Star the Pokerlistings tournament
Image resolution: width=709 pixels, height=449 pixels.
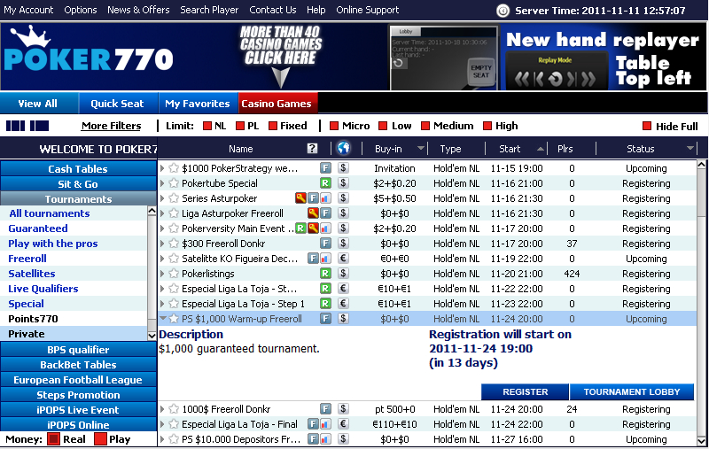pyautogui.click(x=174, y=274)
